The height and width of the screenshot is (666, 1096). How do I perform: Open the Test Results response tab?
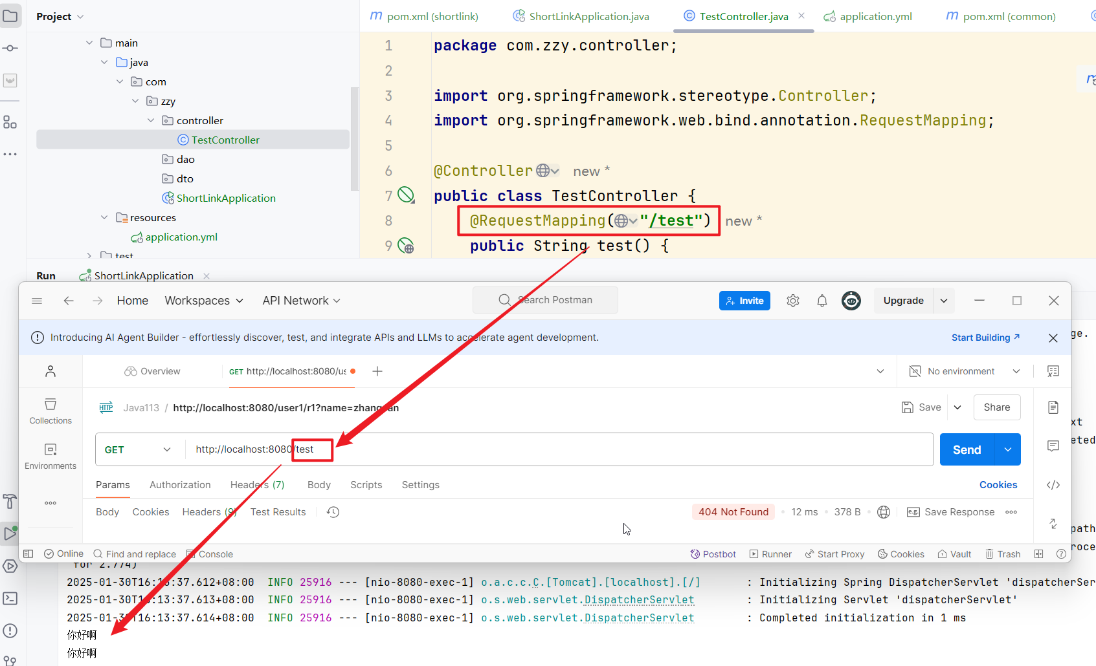tap(278, 512)
